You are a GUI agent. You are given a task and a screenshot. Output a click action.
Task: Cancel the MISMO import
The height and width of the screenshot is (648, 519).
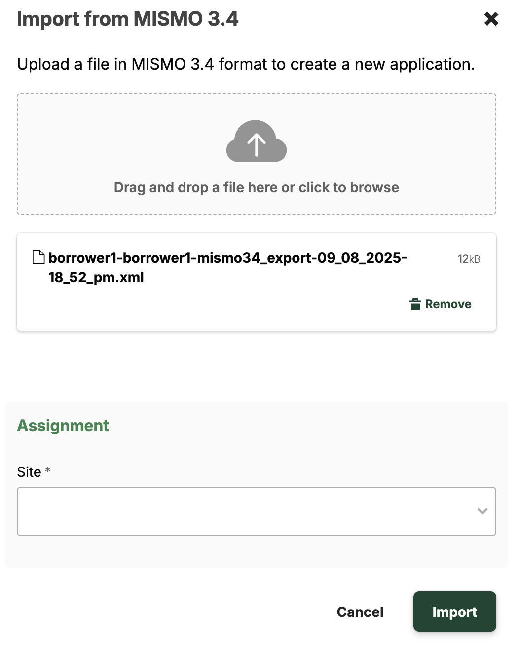360,612
